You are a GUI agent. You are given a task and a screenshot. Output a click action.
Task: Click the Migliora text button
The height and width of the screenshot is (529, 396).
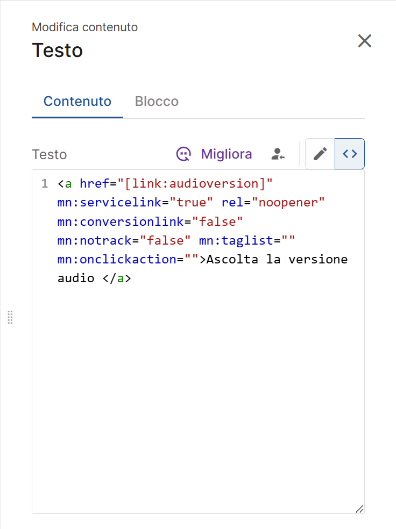coord(226,154)
